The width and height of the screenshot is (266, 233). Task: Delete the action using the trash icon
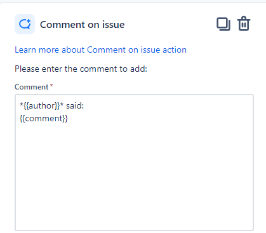244,23
